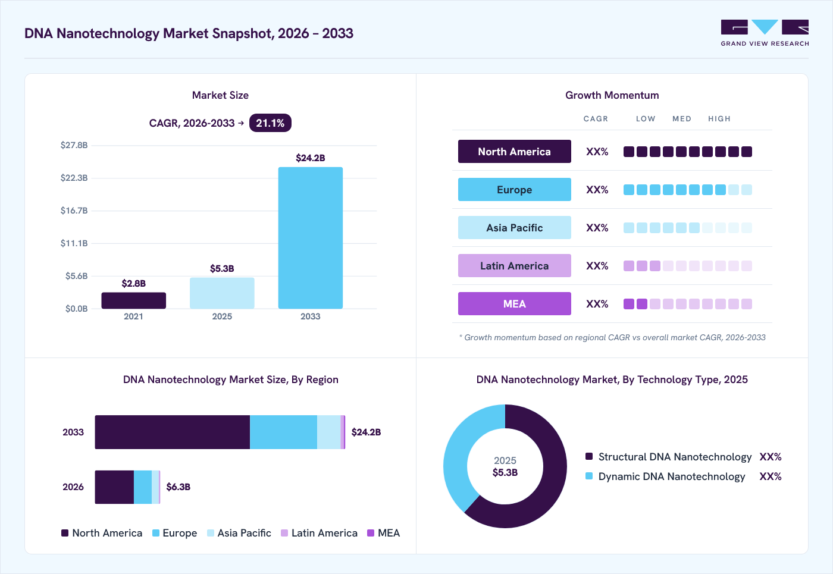Click the dark North America segment of the 2033 stacked bar
This screenshot has height=574, width=833.
[x=173, y=432]
